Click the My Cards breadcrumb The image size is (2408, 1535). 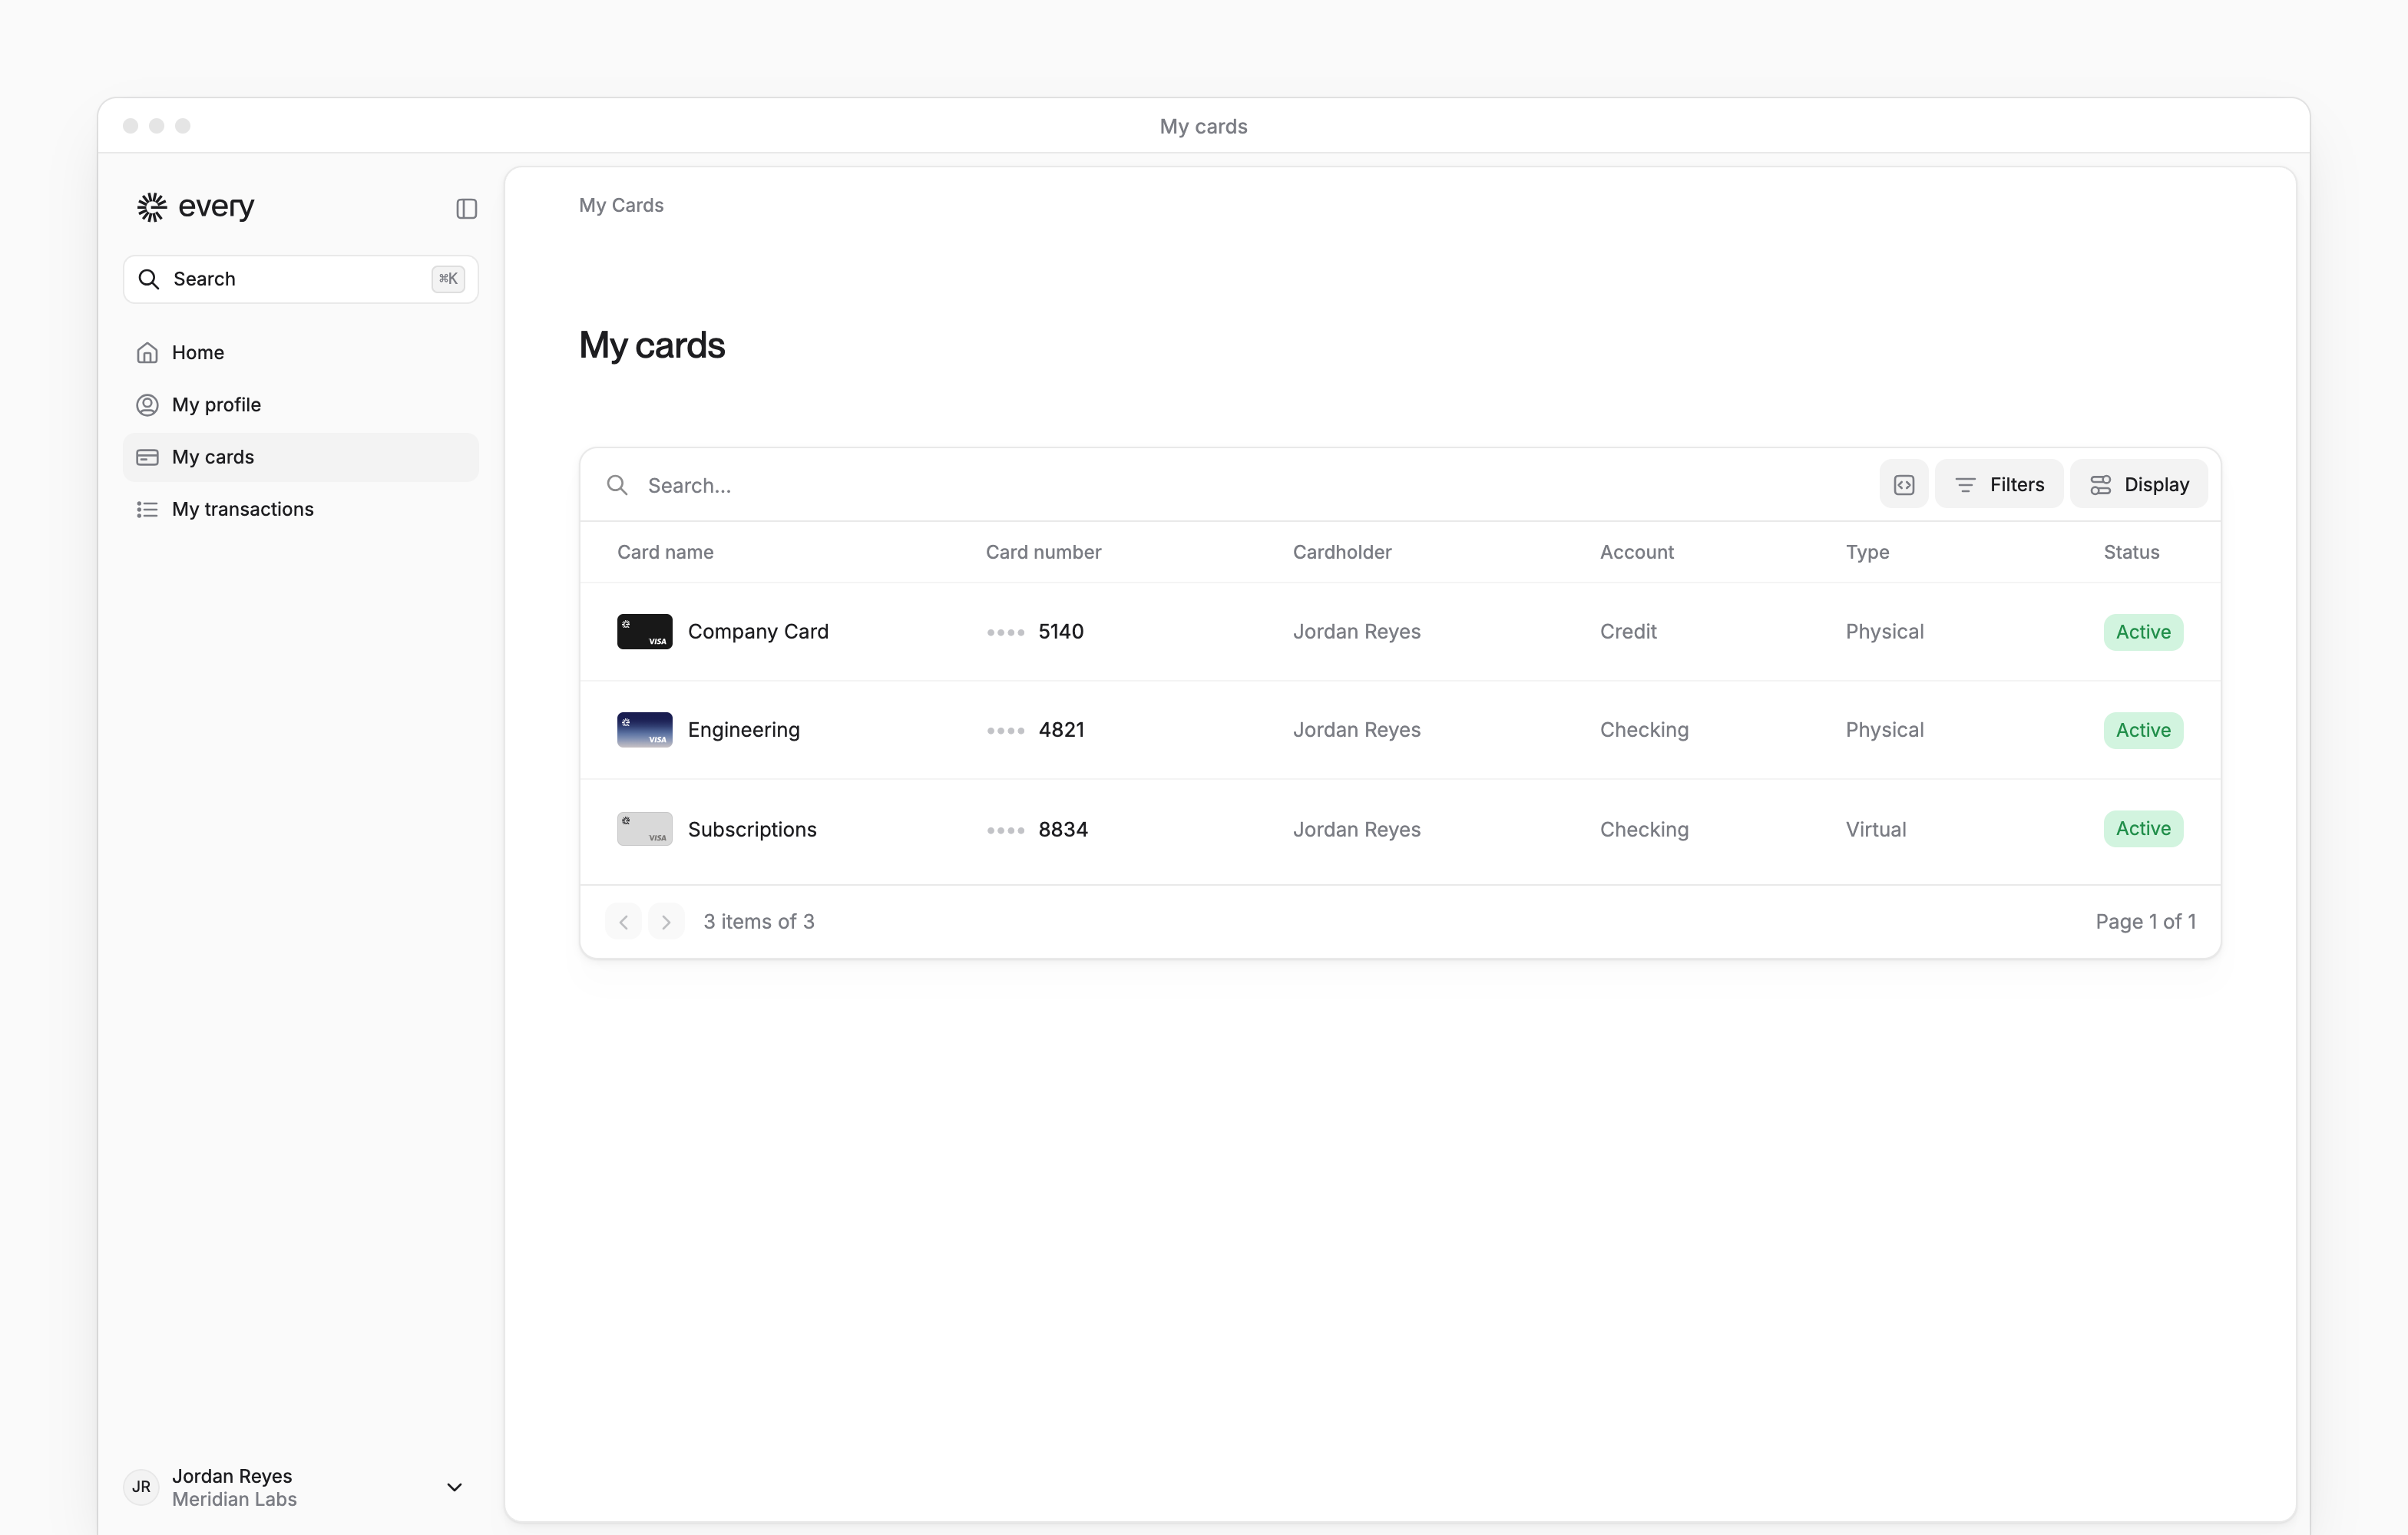pos(621,205)
